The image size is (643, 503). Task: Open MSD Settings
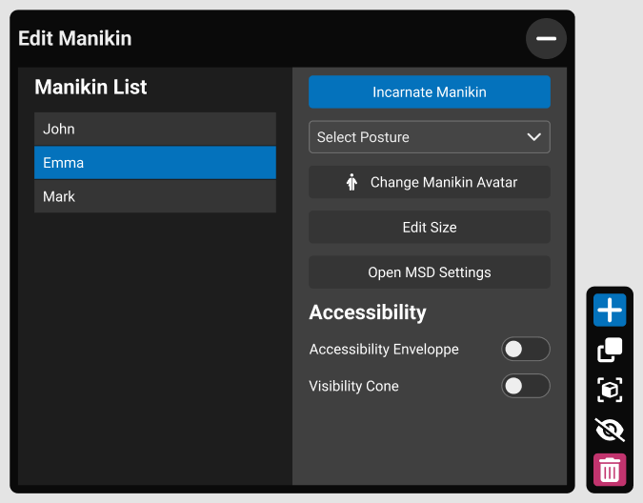point(429,272)
